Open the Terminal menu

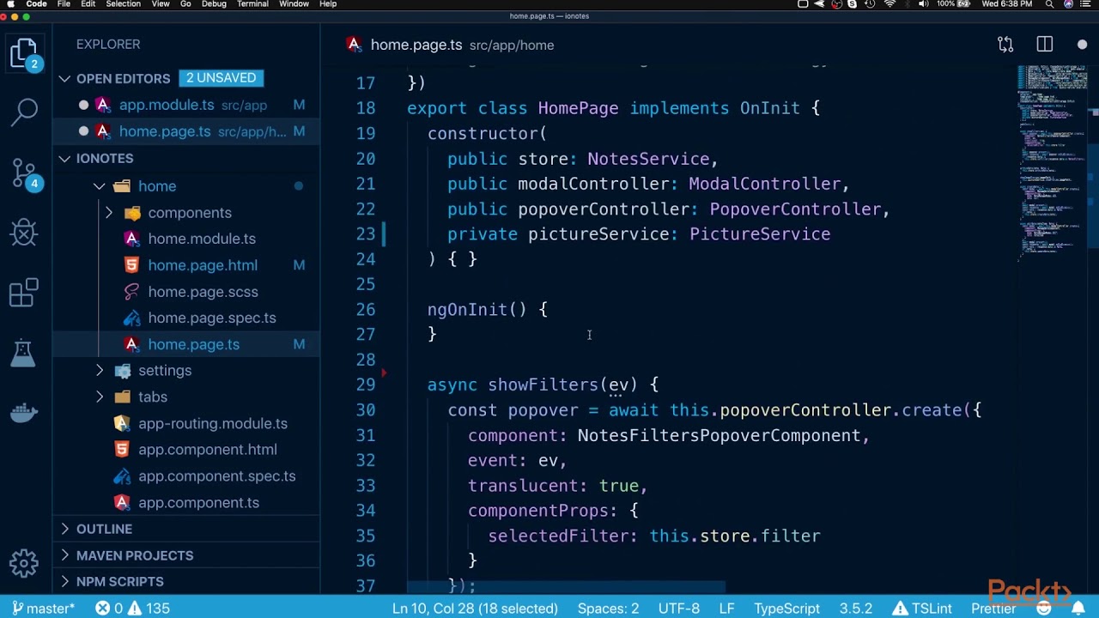pos(252,4)
